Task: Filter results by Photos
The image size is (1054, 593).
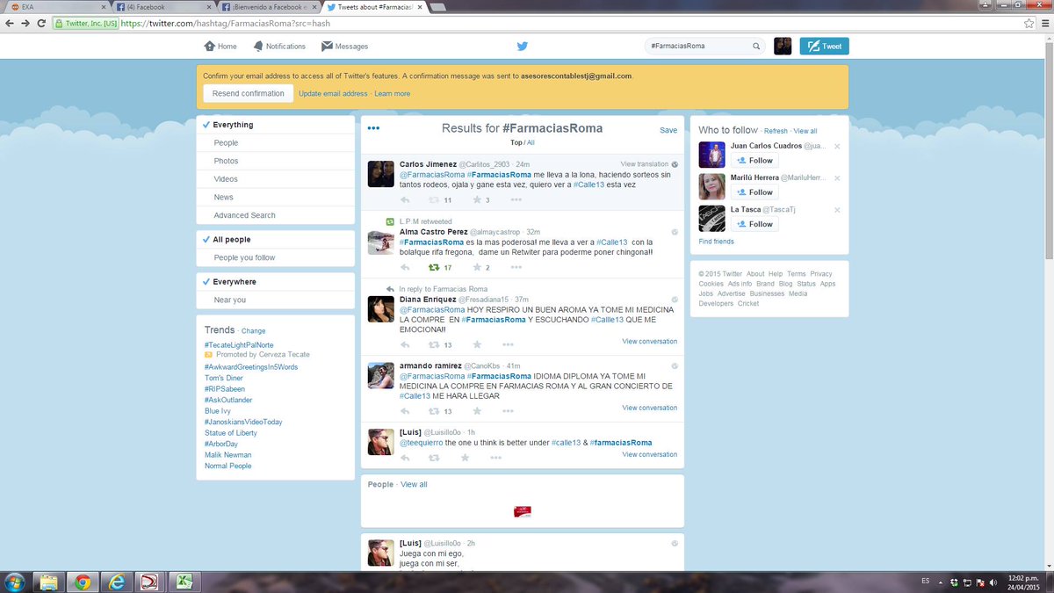Action: (x=276, y=161)
